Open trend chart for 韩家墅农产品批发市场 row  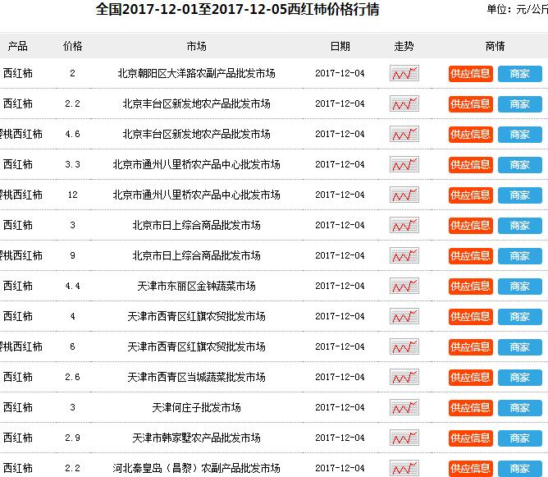[404, 438]
